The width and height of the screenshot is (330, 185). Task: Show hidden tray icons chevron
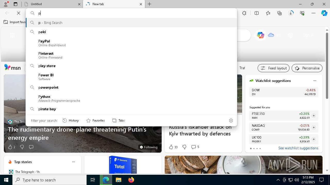(278, 180)
